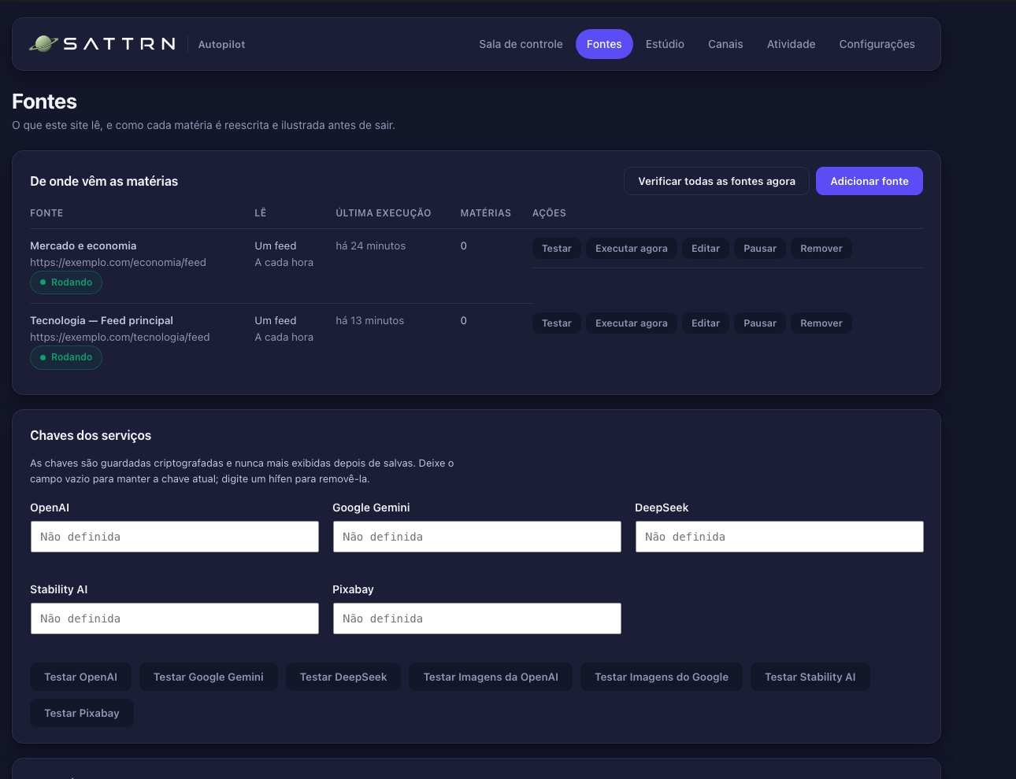Focus the DeepSeek key field

click(x=780, y=537)
